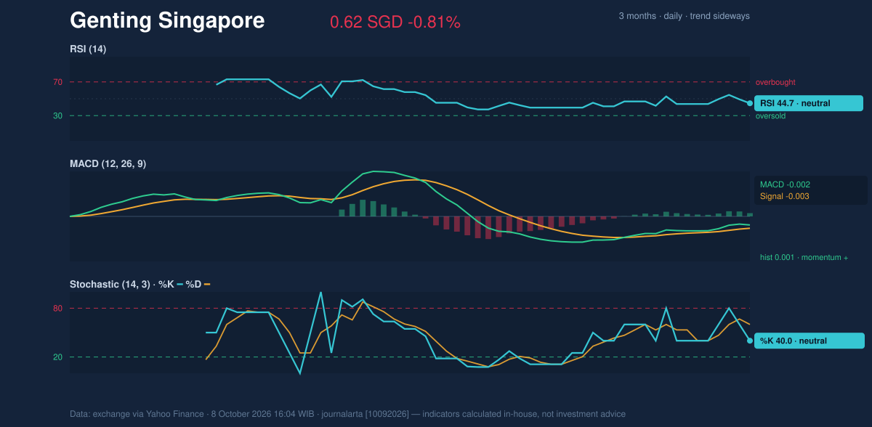Click the %D orange legend dash
The width and height of the screenshot is (872, 427).
207,284
